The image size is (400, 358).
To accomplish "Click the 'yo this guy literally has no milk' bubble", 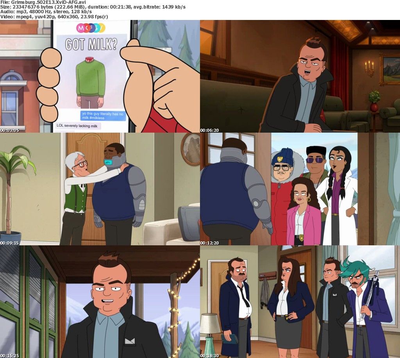I will pyautogui.click(x=103, y=116).
